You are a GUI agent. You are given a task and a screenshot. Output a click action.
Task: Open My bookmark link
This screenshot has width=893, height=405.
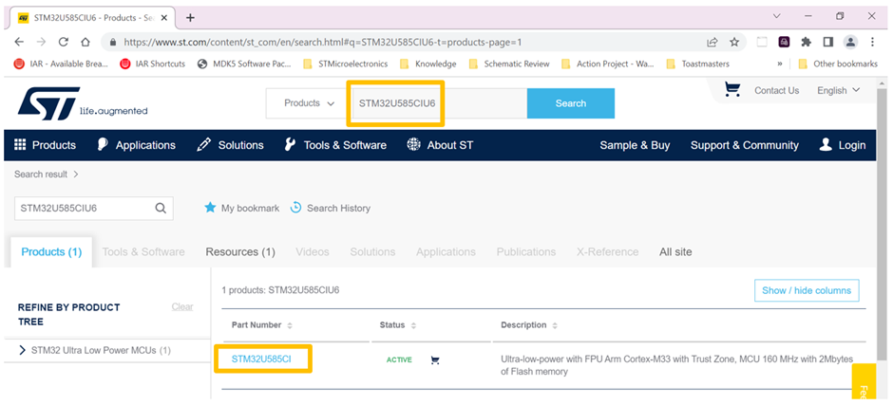(242, 208)
